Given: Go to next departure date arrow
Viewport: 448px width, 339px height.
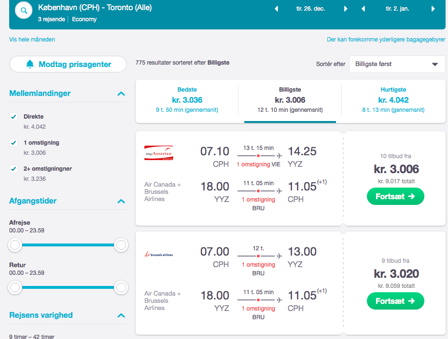Looking at the screenshot, I should (346, 9).
